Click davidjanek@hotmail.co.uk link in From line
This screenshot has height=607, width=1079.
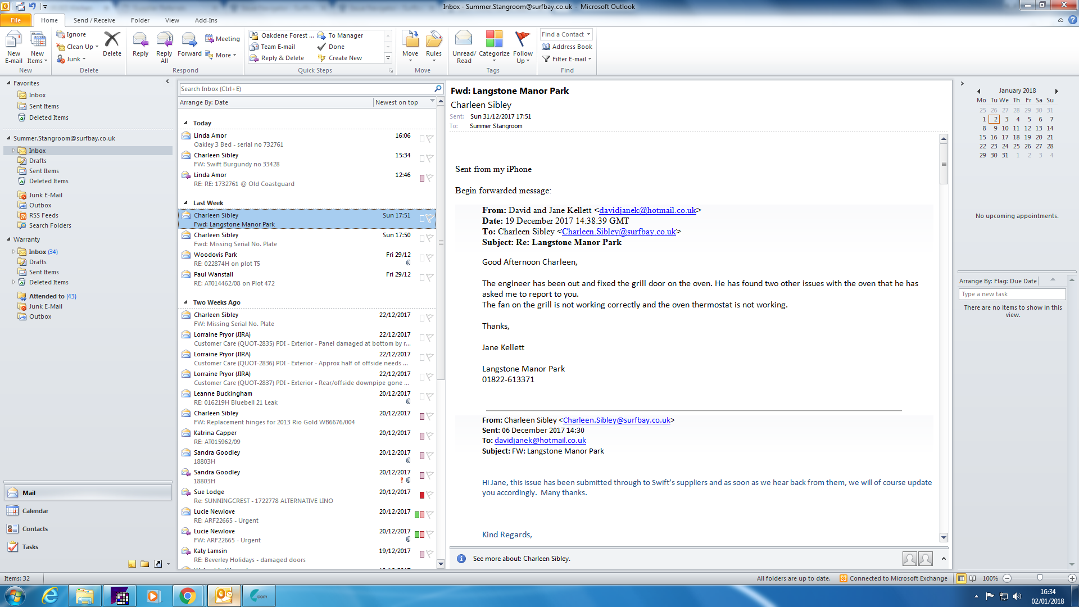[x=647, y=210]
